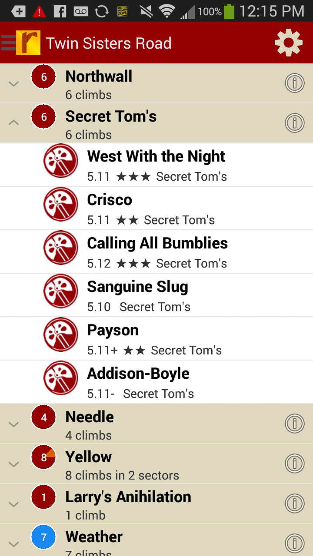Tap the app logo menu icon
The width and height of the screenshot is (313, 556).
(x=21, y=43)
